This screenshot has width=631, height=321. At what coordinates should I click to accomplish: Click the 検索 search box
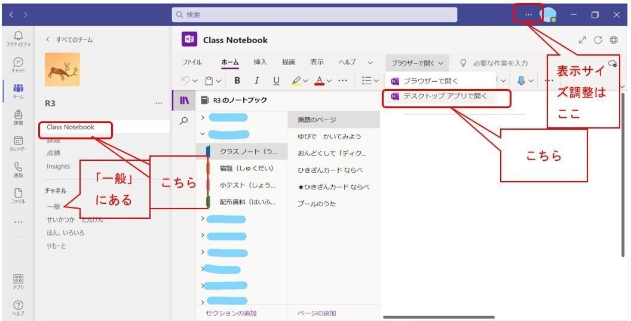pos(314,15)
